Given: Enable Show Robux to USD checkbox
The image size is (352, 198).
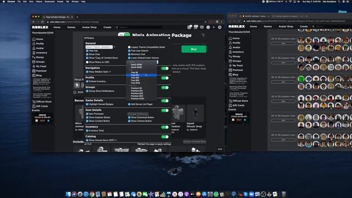Looking at the screenshot, I should click(87, 62).
